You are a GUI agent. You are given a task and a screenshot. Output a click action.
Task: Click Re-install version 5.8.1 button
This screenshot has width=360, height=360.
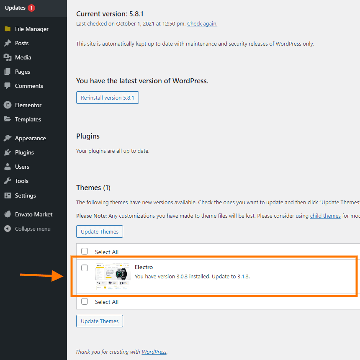[108, 98]
